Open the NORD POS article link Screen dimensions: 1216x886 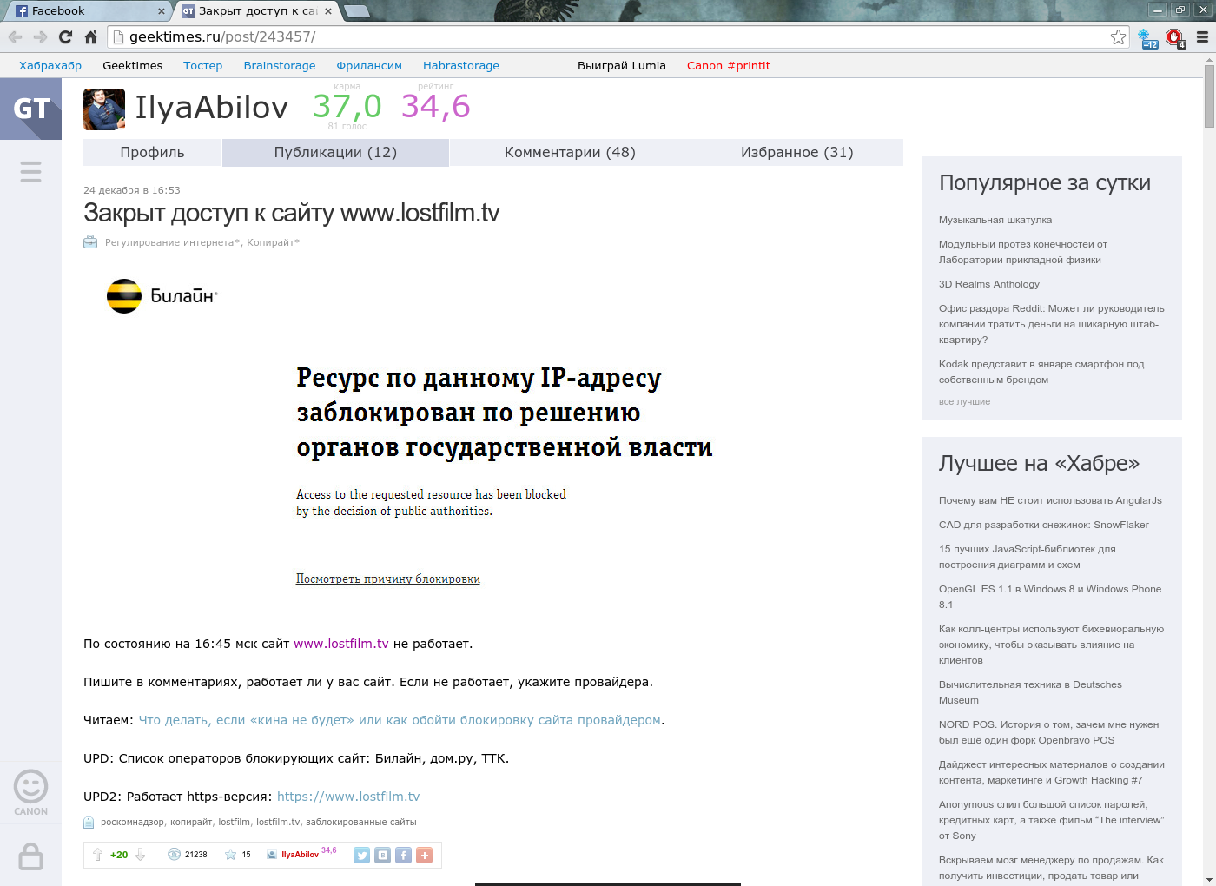pos(1049,732)
